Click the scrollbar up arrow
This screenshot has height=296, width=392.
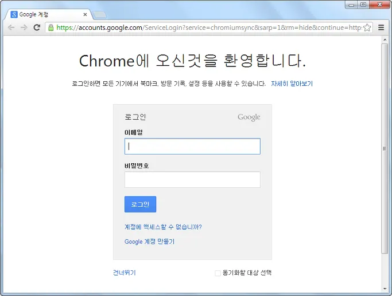pyautogui.click(x=385, y=40)
